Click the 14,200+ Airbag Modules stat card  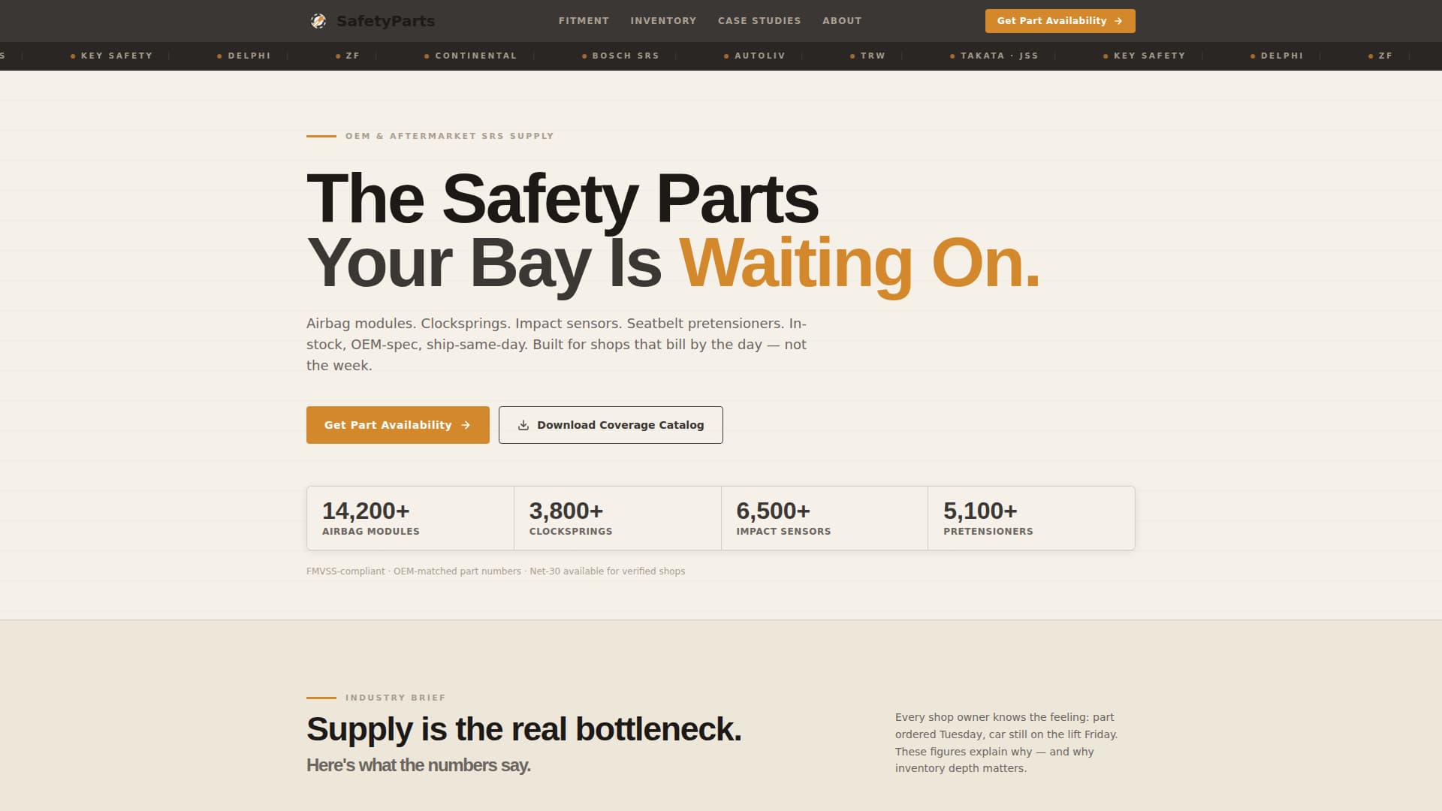click(x=409, y=517)
